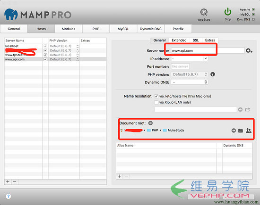Click the PHP version info icon

[x=213, y=74]
